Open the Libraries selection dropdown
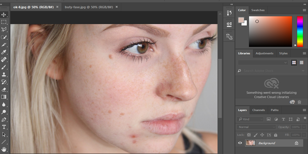308x154 pixels. (x=263, y=63)
